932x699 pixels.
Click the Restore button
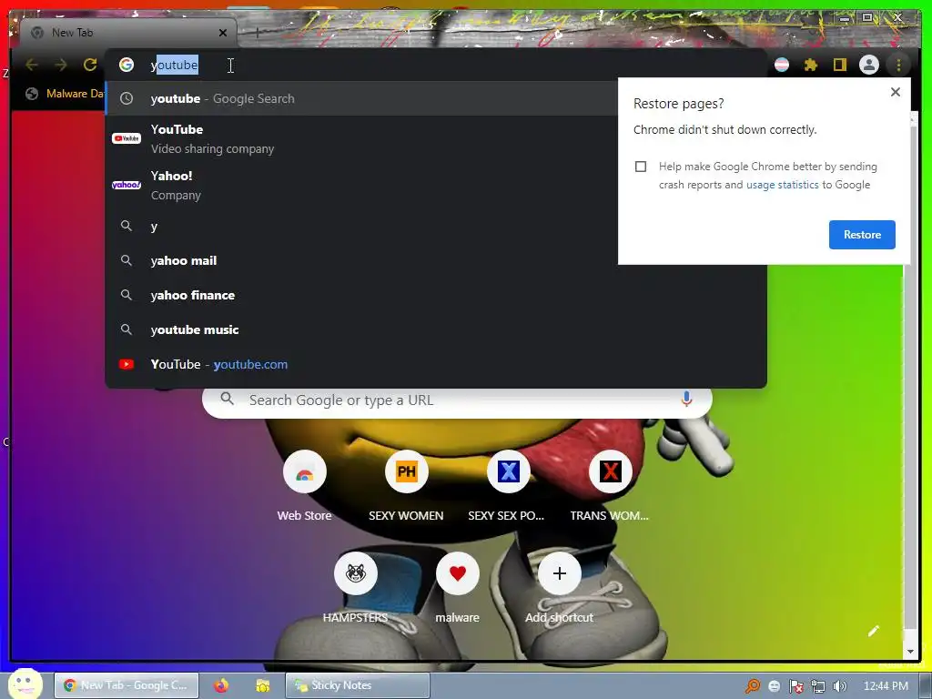pos(862,235)
